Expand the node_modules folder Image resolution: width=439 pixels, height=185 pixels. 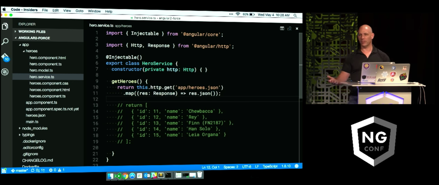pyautogui.click(x=34, y=128)
